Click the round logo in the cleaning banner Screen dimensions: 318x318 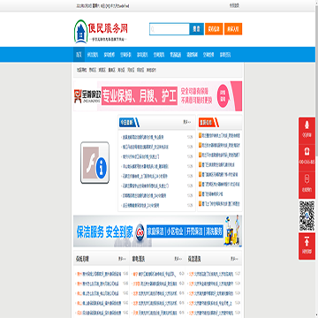[140, 231]
